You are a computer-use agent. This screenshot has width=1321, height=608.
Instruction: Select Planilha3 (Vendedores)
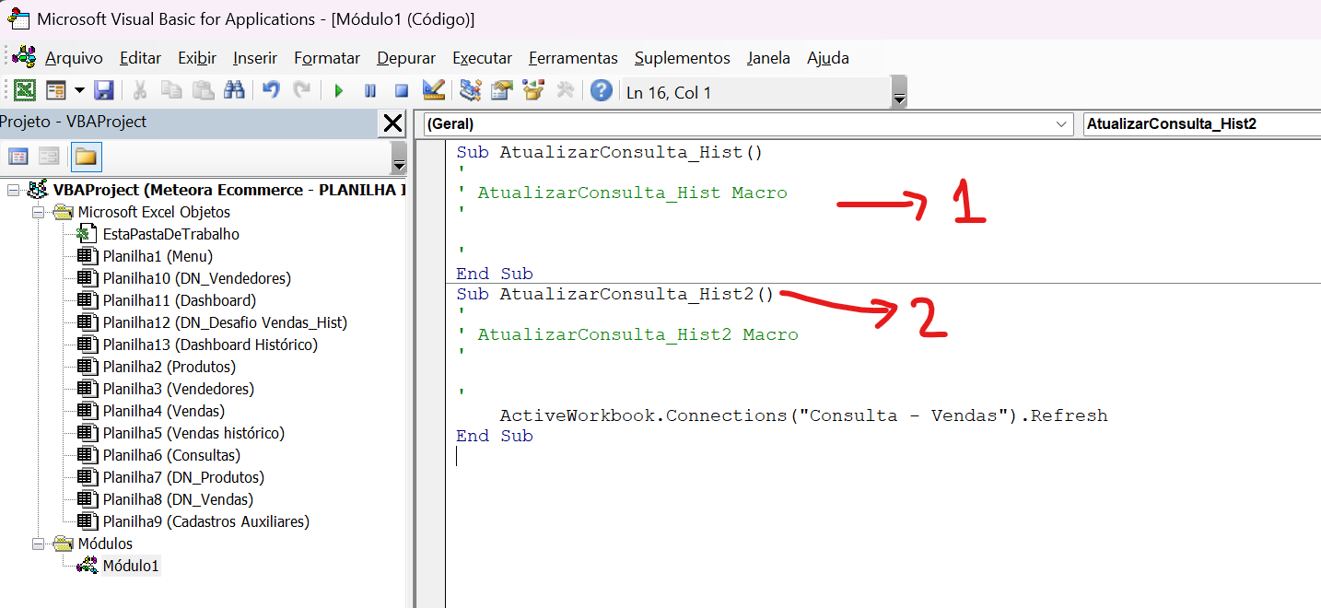178,389
